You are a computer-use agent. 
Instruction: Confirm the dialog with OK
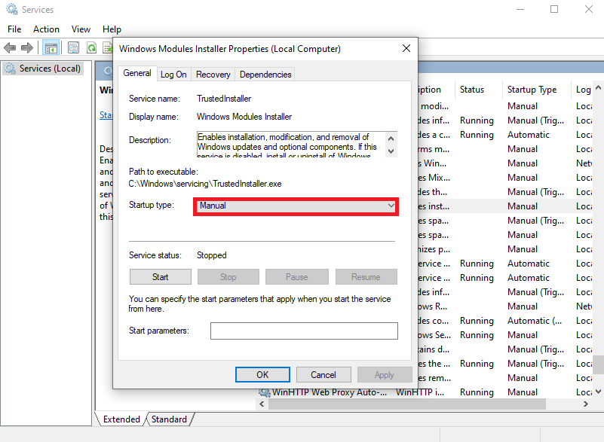(x=262, y=375)
